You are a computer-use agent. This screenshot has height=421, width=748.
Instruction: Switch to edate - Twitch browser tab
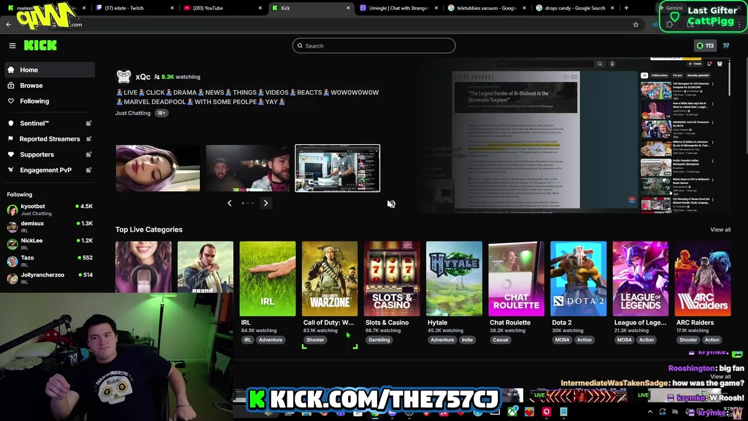pos(136,8)
